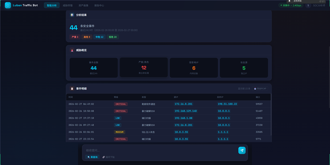330x165 pixels.
Task: Click the 中危 12 severity tag
Action: click(99, 37)
